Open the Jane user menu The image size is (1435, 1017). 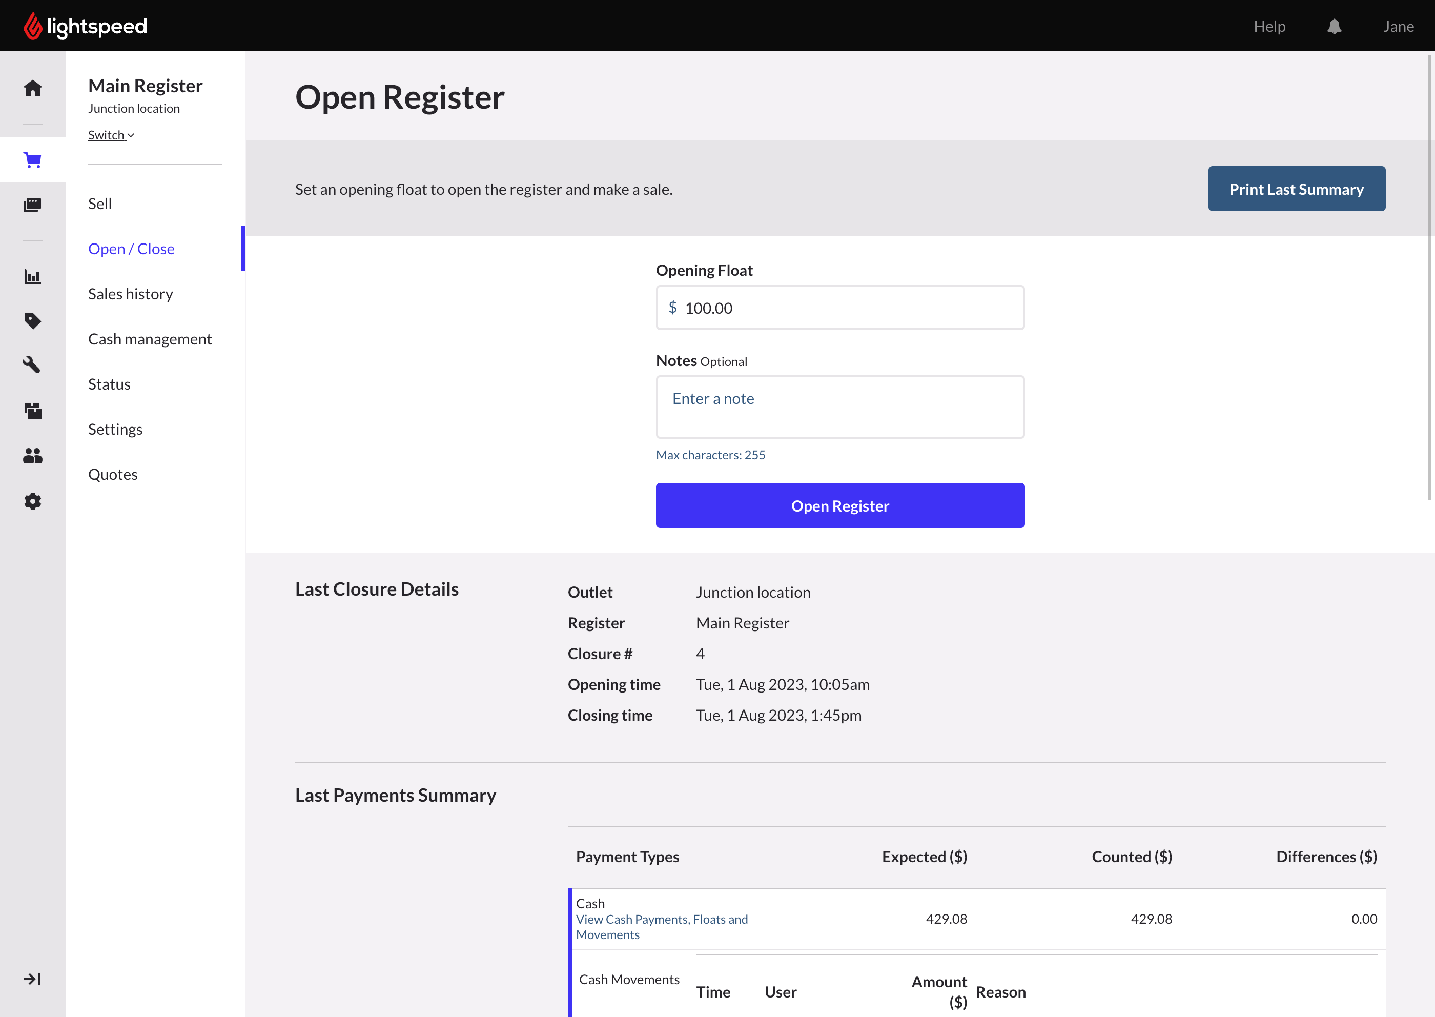click(x=1398, y=26)
